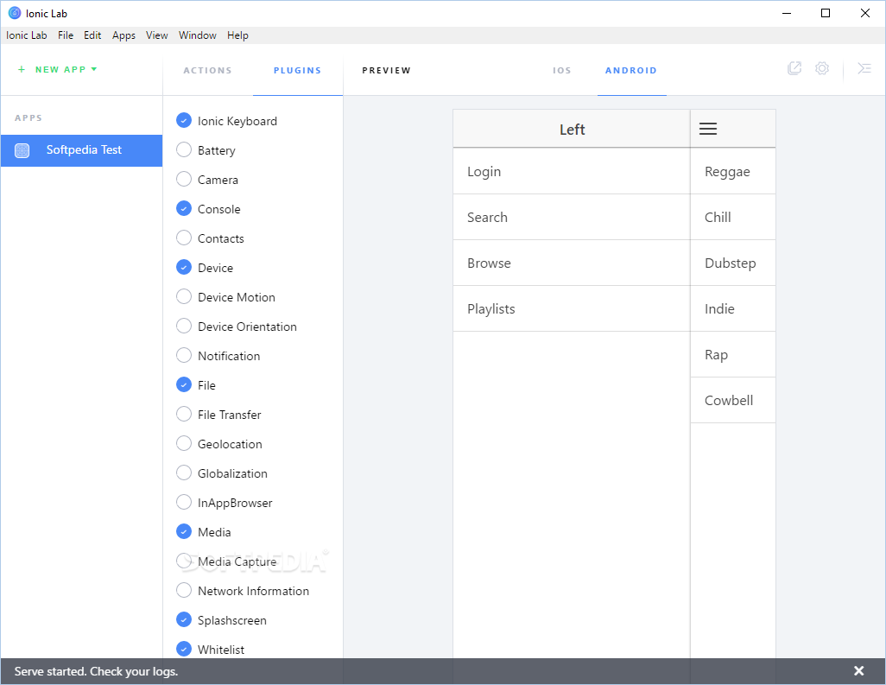
Task: Select Softpedia Test in apps list
Action: [x=81, y=150]
